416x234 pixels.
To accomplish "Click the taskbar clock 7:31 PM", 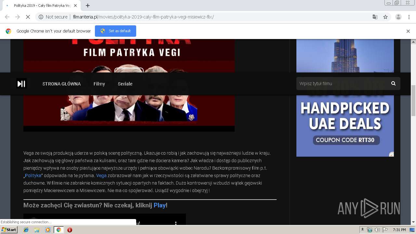I will pos(399,230).
